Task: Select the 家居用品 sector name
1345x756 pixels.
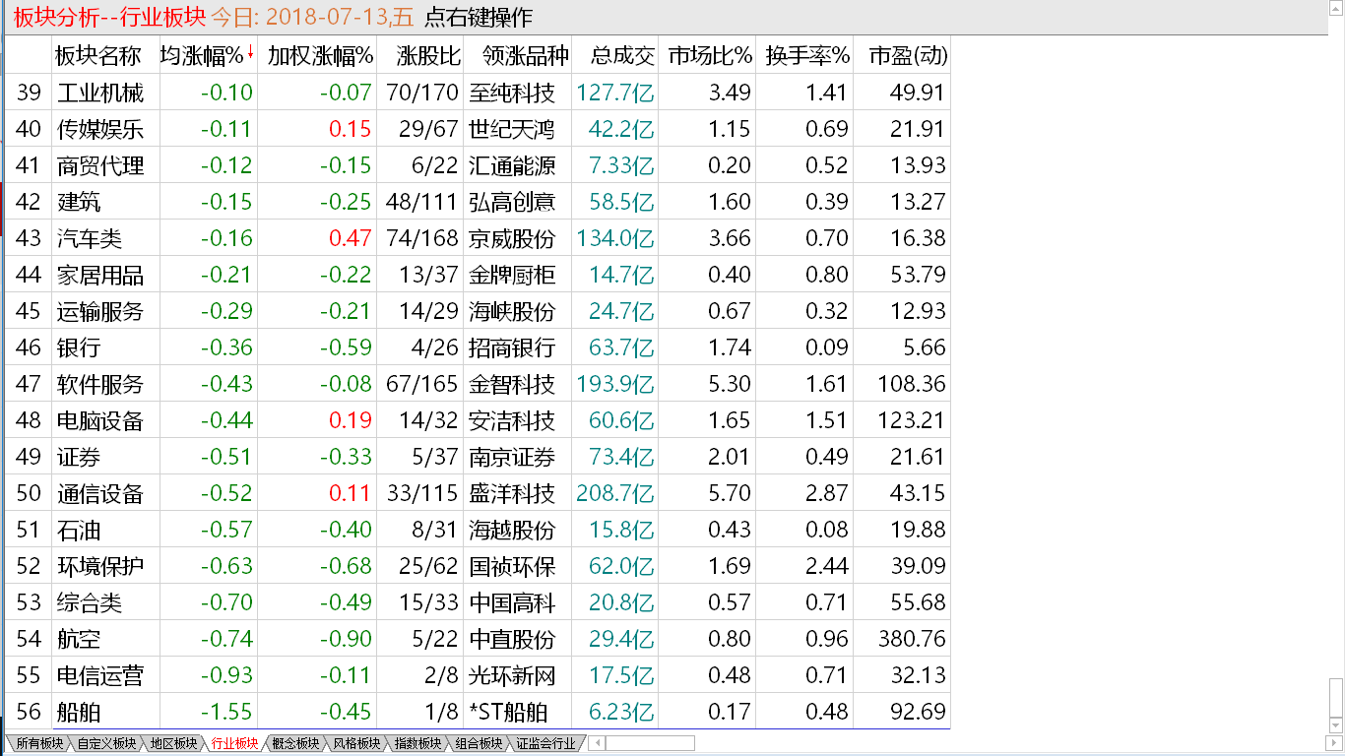Action: (x=100, y=275)
